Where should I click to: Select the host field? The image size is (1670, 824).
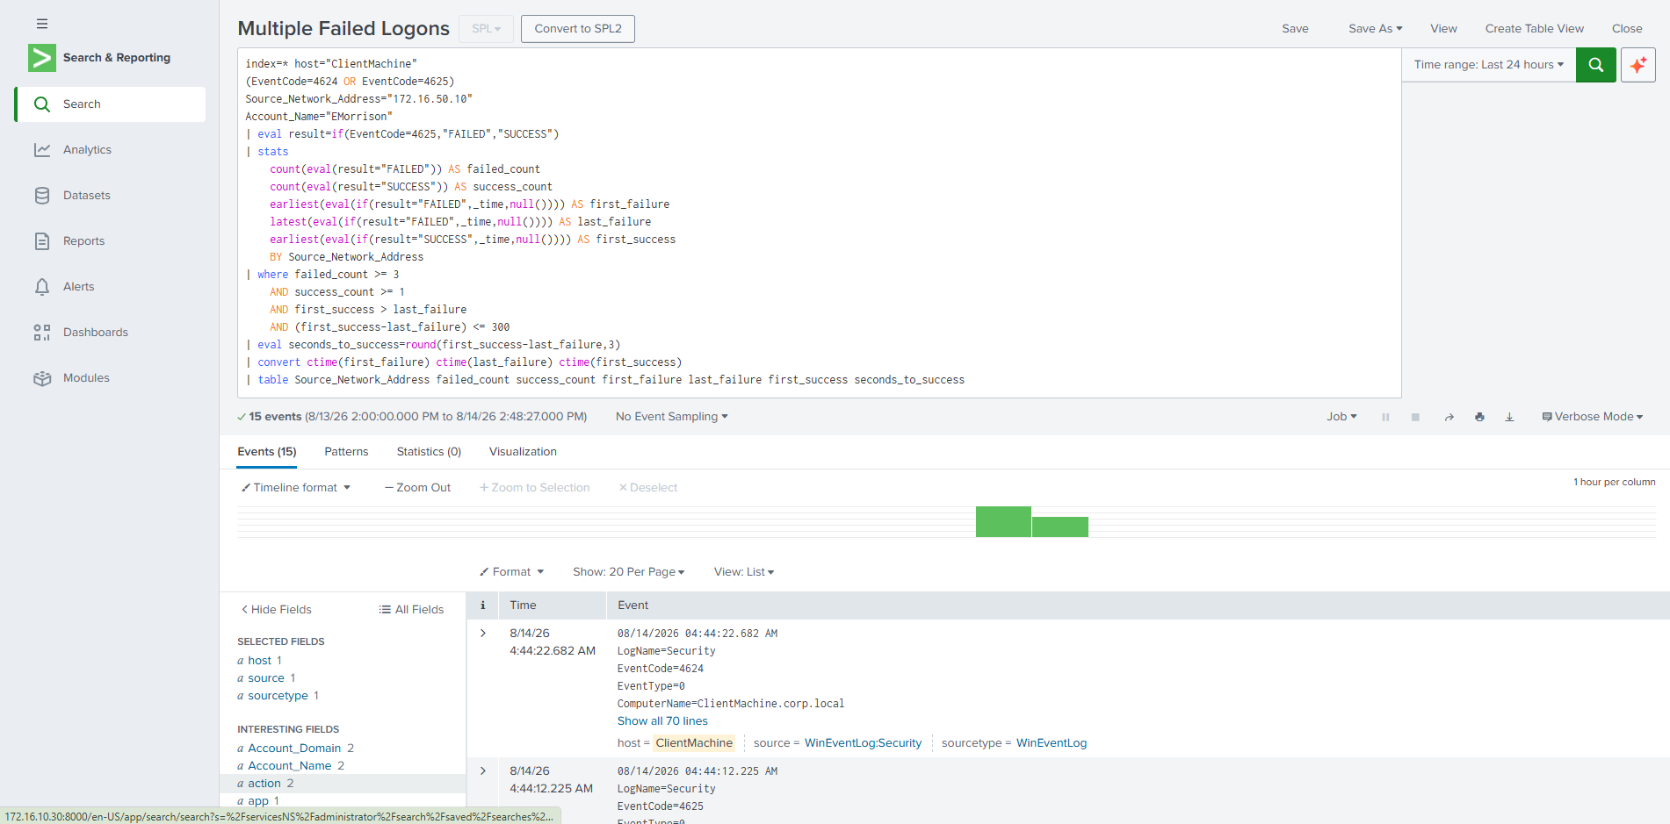click(x=259, y=661)
